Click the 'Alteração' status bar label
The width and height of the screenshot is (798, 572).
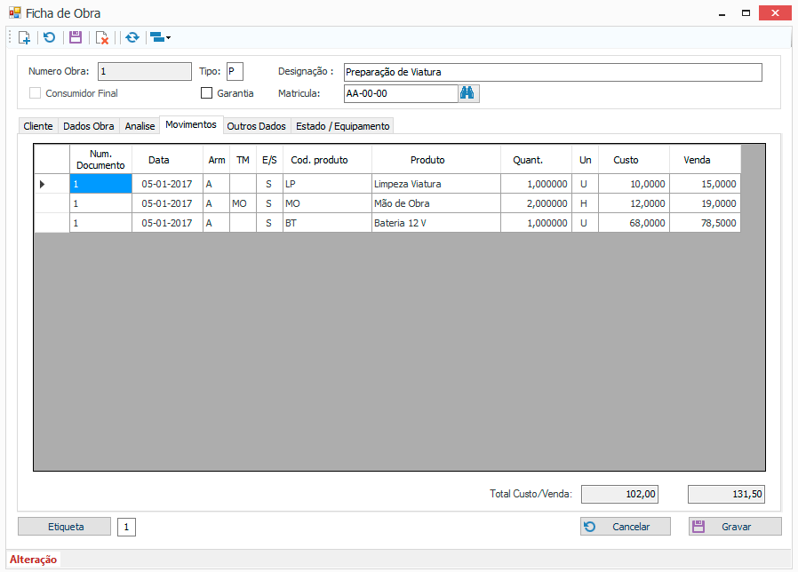(x=33, y=560)
